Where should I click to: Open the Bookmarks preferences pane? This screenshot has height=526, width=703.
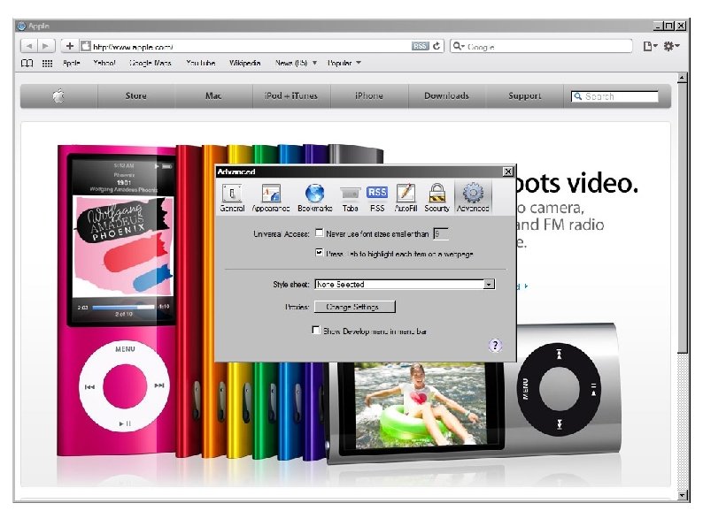tap(314, 197)
